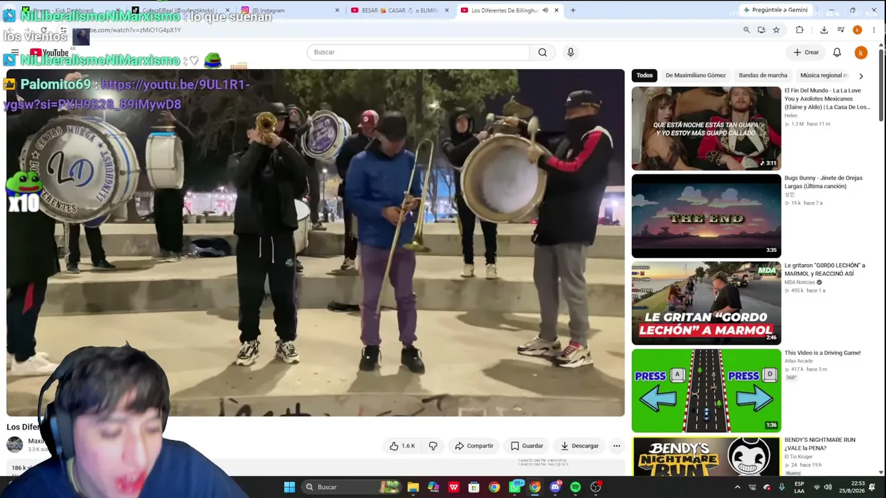Close the BESAR CASAR o ELIMINAR tab
This screenshot has width=886, height=498.
click(446, 10)
